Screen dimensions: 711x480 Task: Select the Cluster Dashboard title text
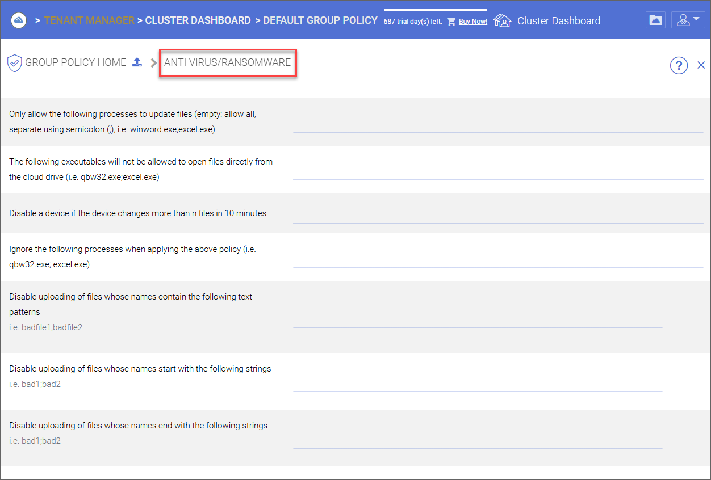click(x=559, y=21)
